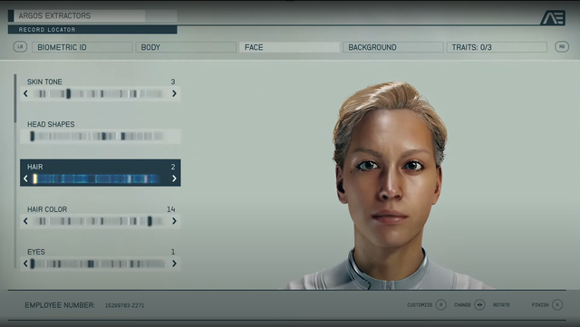
Task: Click the Finish button label
Action: pos(540,304)
